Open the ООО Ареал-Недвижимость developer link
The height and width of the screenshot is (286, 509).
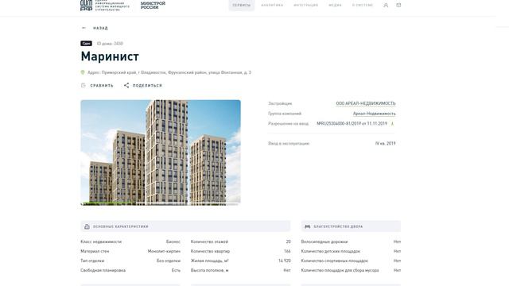366,103
